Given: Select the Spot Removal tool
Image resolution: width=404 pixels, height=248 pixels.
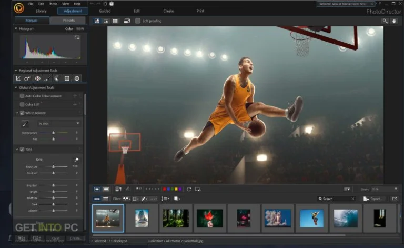Looking at the screenshot, I should tap(27, 78).
